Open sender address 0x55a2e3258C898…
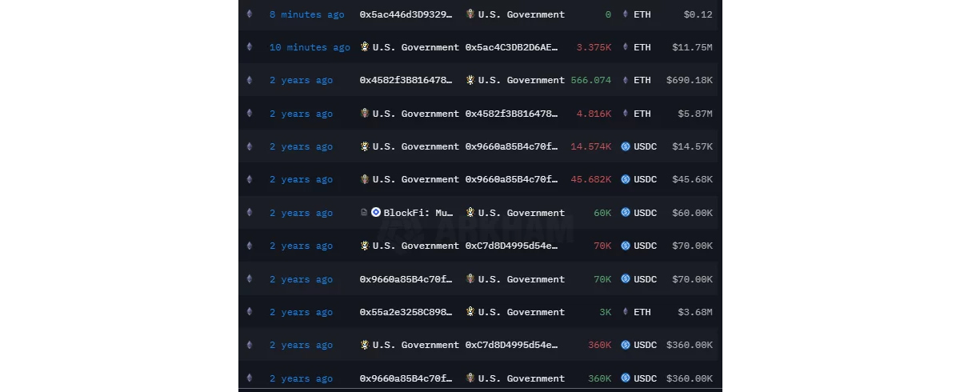Viewport: 960px width, 392px height. tap(406, 312)
